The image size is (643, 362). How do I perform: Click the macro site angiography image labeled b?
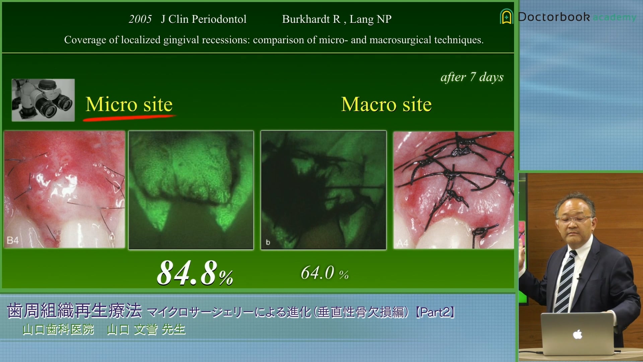coord(324,190)
